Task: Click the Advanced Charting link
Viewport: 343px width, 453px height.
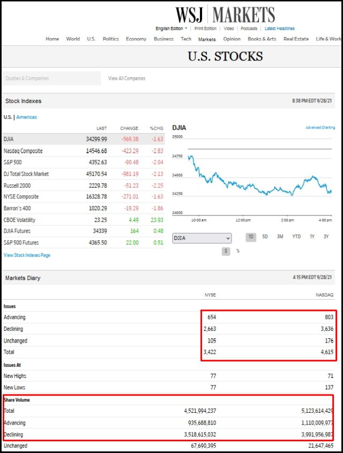Action: [x=320, y=128]
